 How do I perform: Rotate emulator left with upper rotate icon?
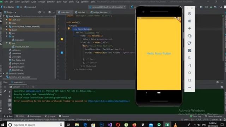pyautogui.click(x=189, y=36)
